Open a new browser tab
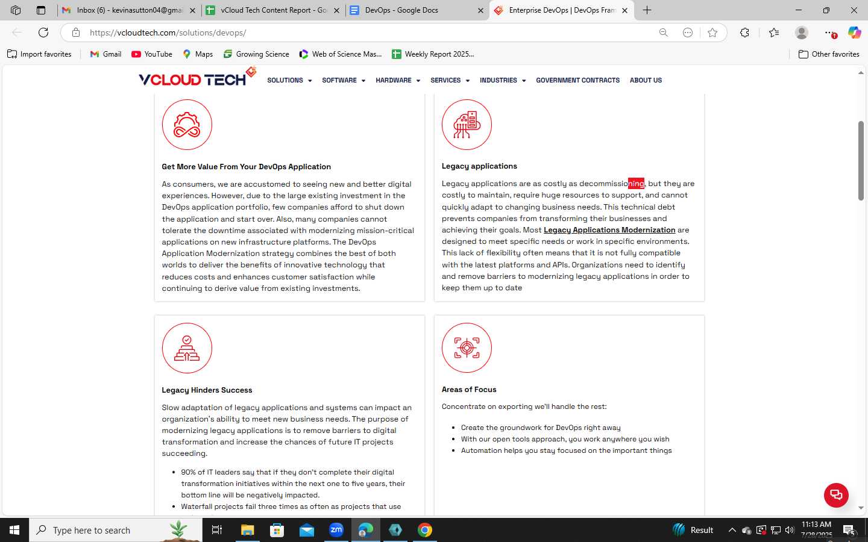Viewport: 868px width, 542px height. tap(647, 10)
